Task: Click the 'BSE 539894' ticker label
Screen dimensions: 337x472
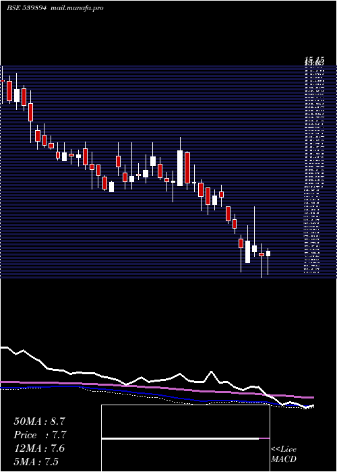Action: pyautogui.click(x=26, y=8)
